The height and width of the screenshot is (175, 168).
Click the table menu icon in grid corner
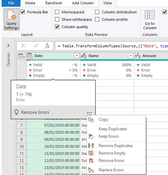(22, 56)
